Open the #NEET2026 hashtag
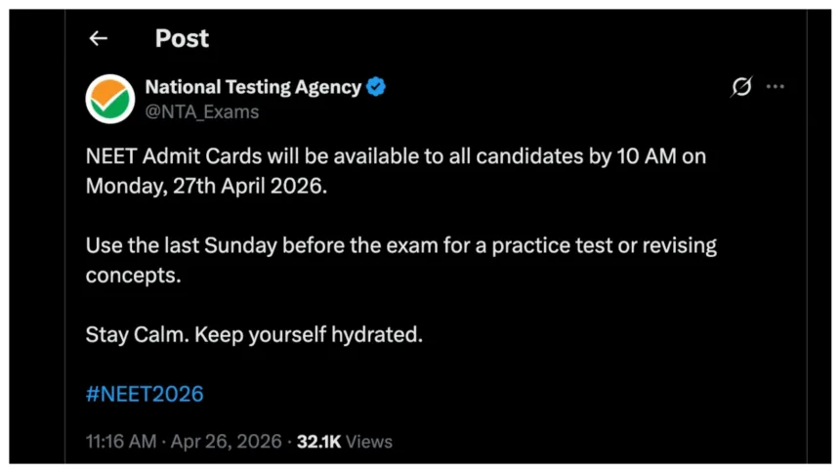Screen dimensions: 840x473 [x=145, y=394]
